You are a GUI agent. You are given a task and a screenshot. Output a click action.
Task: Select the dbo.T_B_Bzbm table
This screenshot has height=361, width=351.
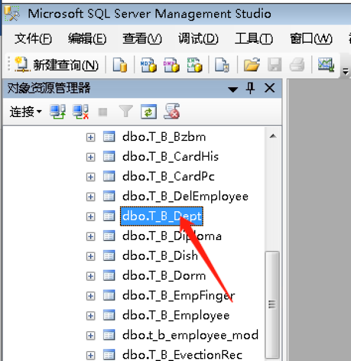164,137
